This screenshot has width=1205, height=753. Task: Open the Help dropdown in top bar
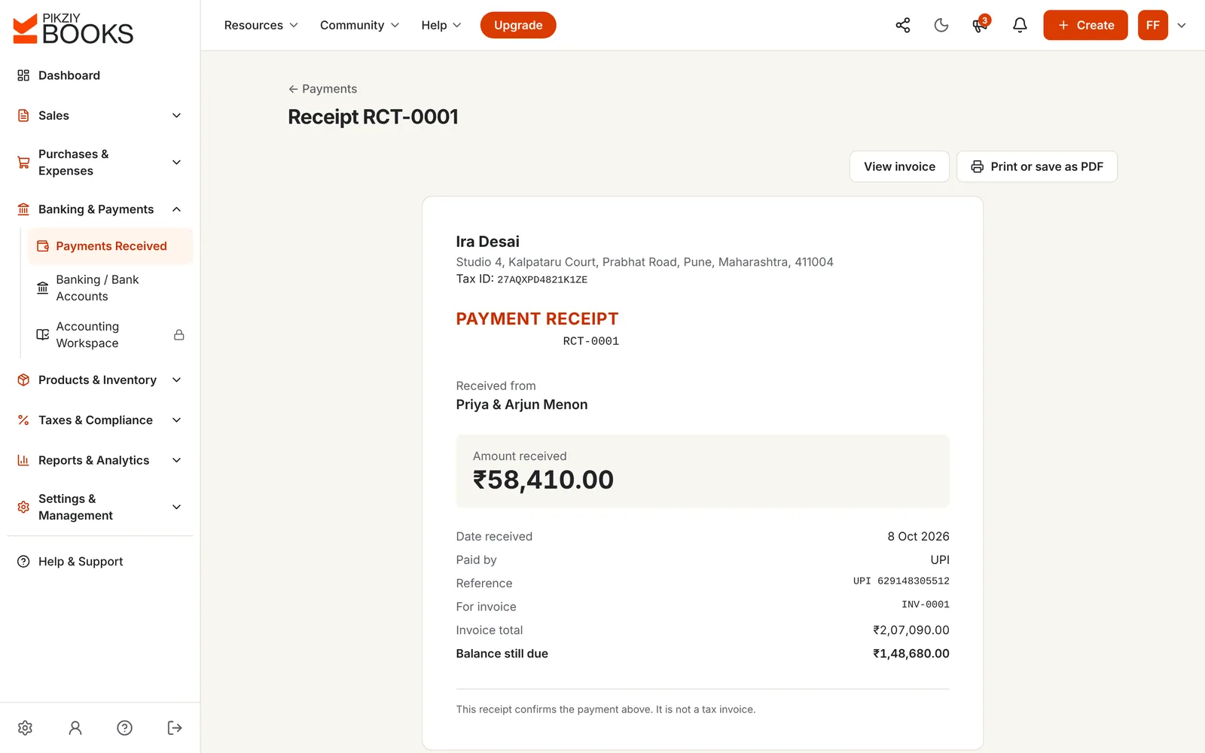(x=441, y=26)
